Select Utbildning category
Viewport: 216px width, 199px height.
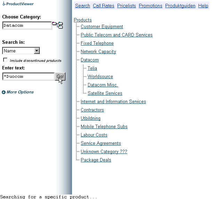coord(90,118)
